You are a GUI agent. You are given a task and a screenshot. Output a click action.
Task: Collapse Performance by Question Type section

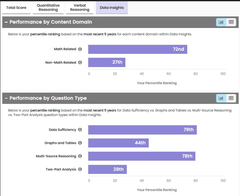(x=6, y=98)
